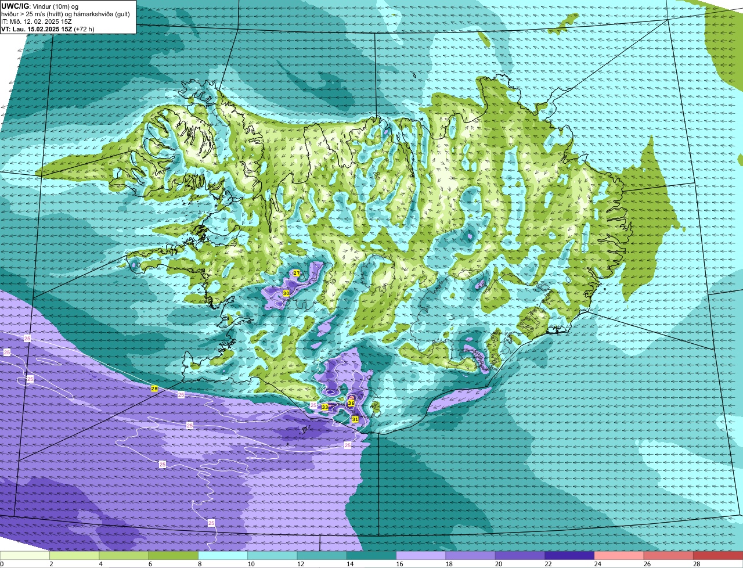
Task: Click the '26' tick label on color scale
Action: tap(647, 564)
